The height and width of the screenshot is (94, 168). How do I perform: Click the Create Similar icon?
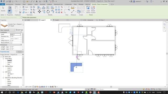79,11
